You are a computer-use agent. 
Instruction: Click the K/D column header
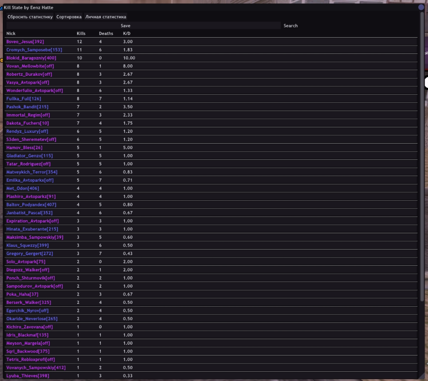127,33
